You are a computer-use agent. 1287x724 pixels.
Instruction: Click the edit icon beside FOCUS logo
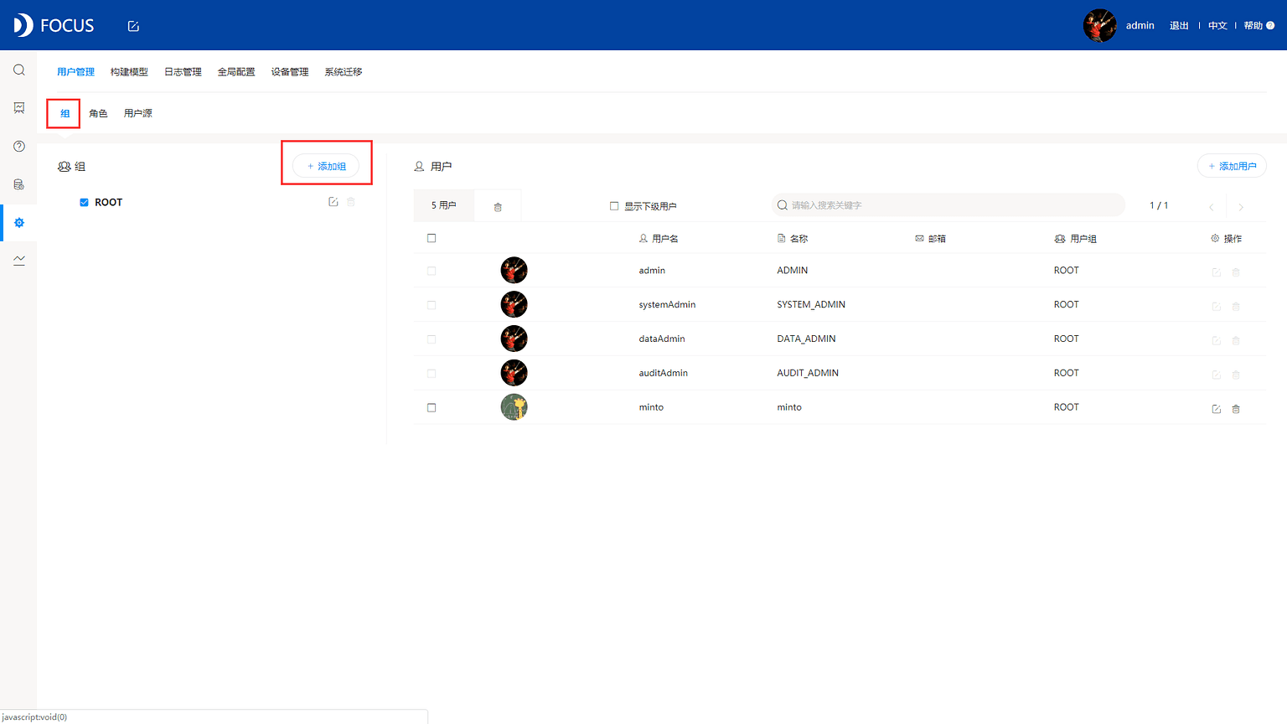[x=133, y=26]
